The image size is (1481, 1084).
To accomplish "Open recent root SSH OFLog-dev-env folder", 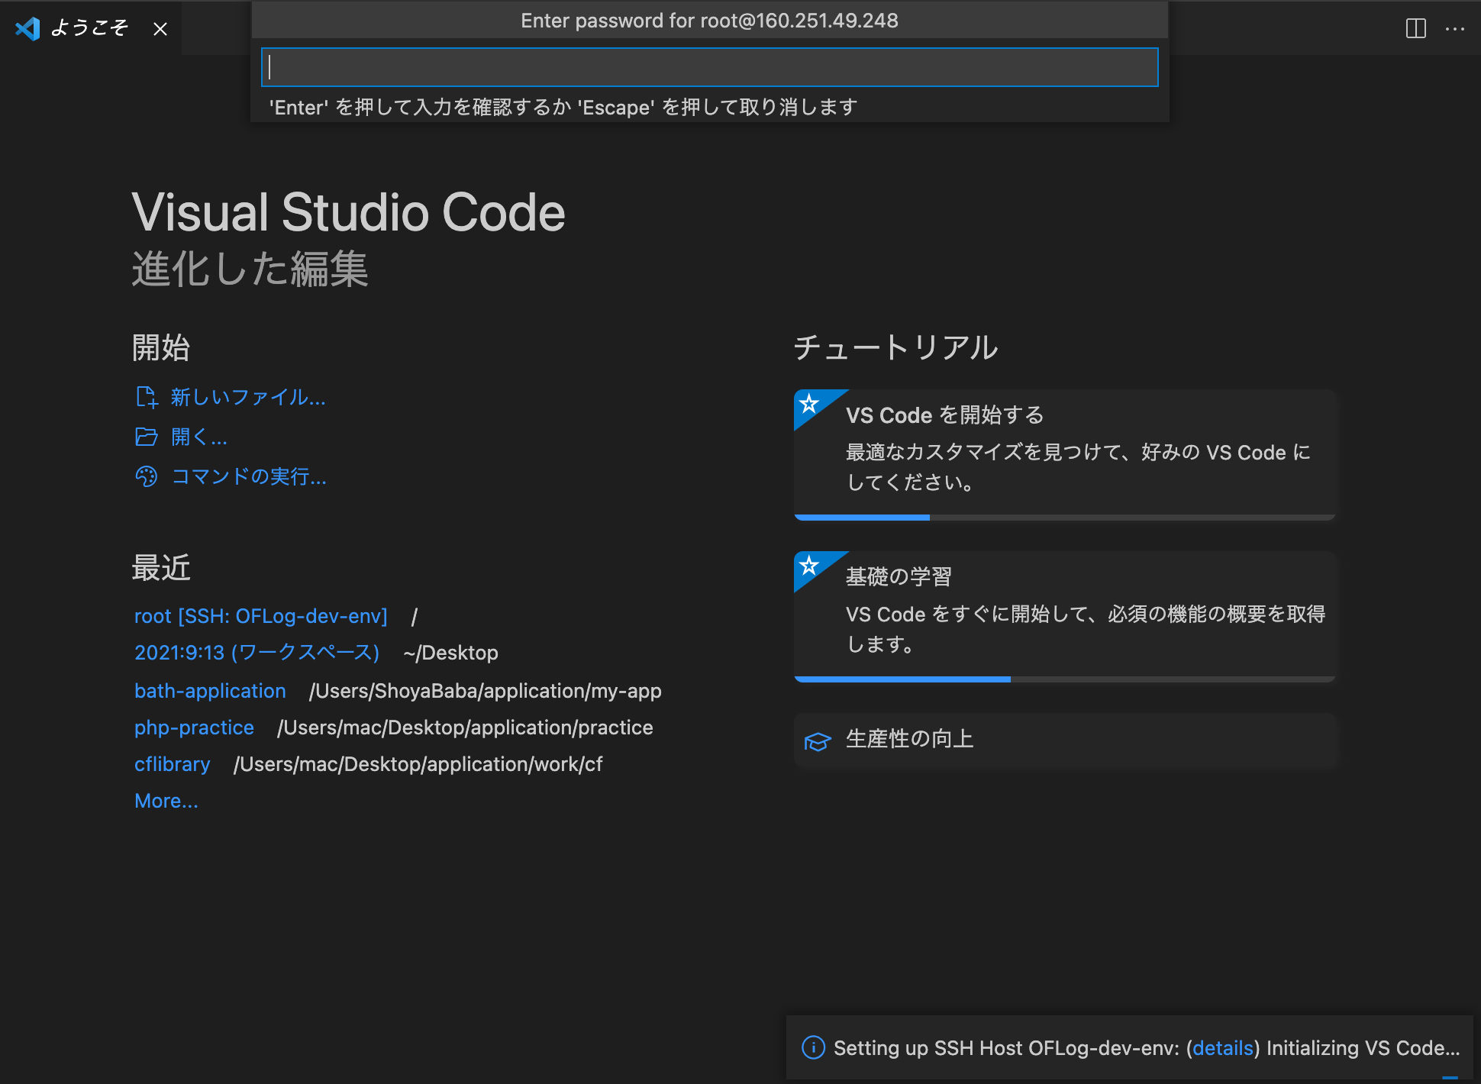I will 260,615.
